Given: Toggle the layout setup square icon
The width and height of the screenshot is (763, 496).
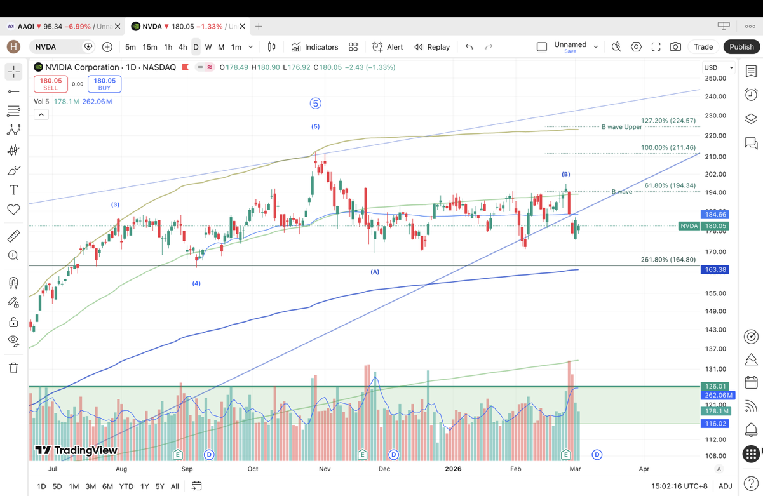Looking at the screenshot, I should [542, 47].
